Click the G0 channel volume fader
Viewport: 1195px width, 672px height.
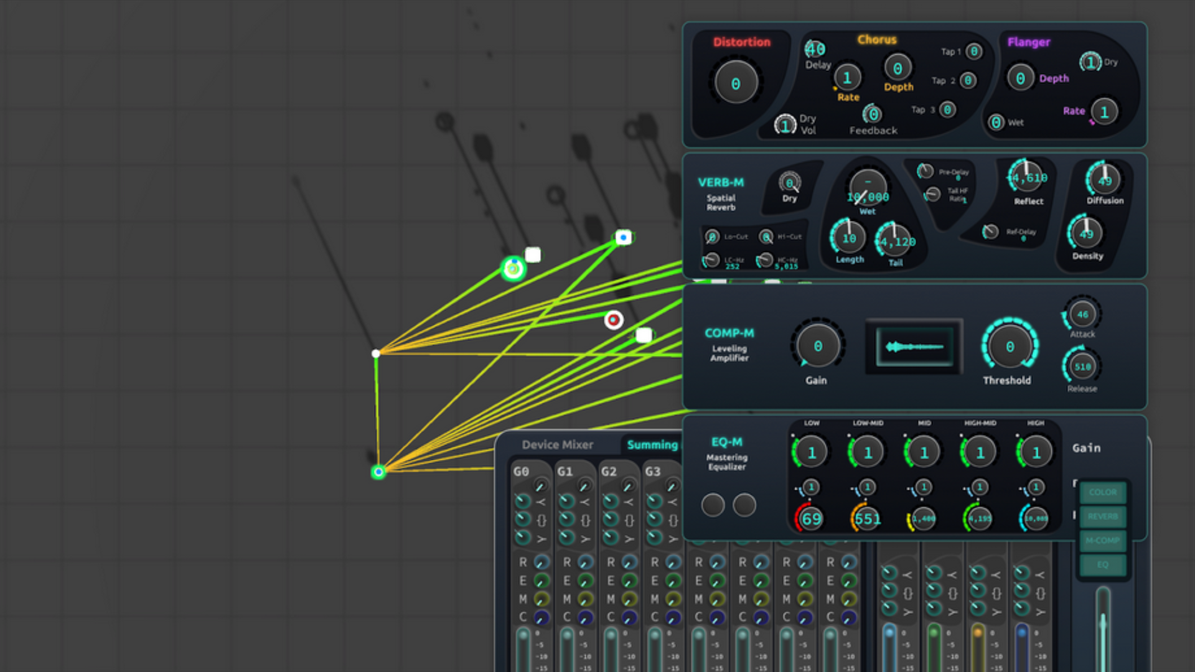[523, 648]
